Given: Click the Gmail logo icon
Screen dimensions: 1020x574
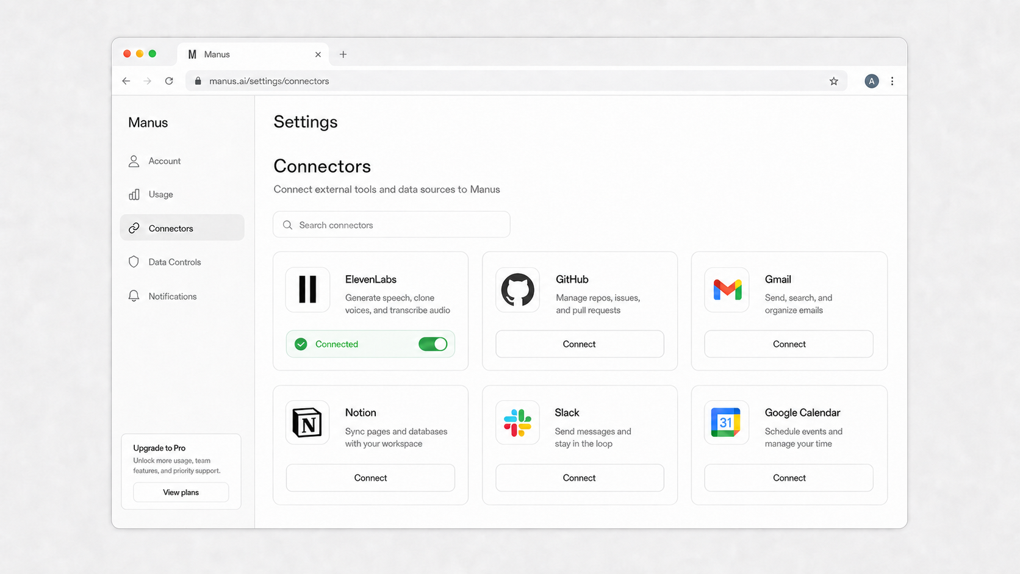Looking at the screenshot, I should pos(727,290).
